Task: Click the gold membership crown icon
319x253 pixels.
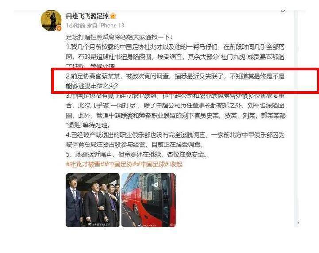Action: pos(113,16)
